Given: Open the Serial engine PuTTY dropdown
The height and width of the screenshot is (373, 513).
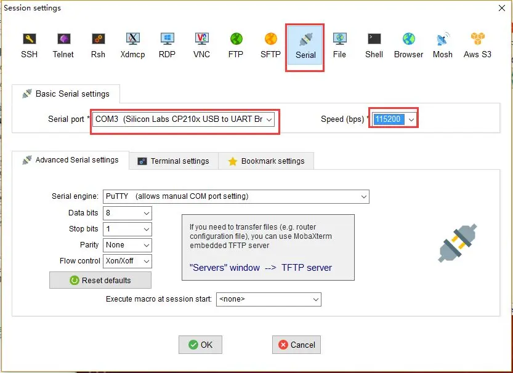Looking at the screenshot, I should 236,196.
